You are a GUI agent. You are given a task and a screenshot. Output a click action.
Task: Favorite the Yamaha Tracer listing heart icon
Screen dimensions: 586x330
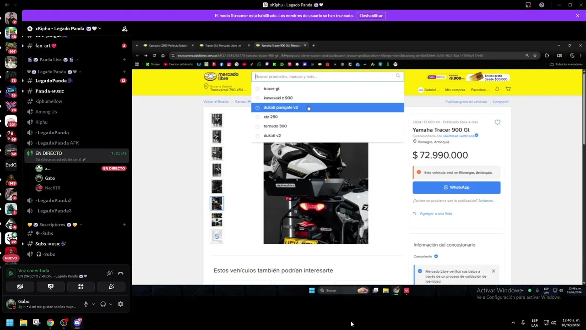coord(497,122)
